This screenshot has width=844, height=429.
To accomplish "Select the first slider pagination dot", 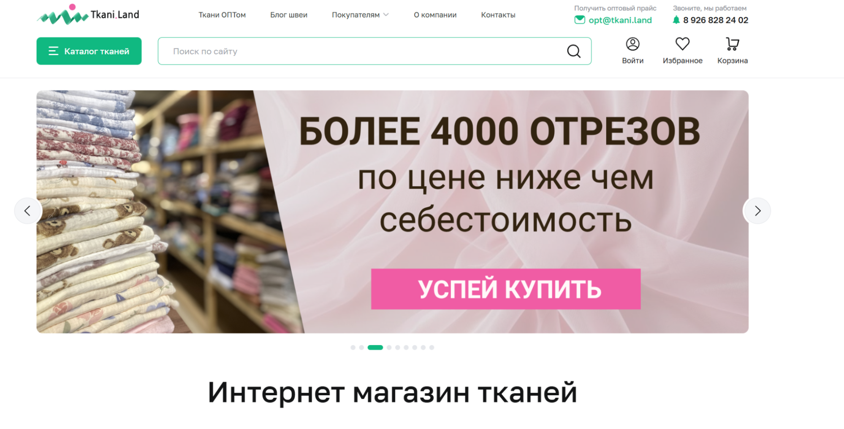I will point(353,348).
